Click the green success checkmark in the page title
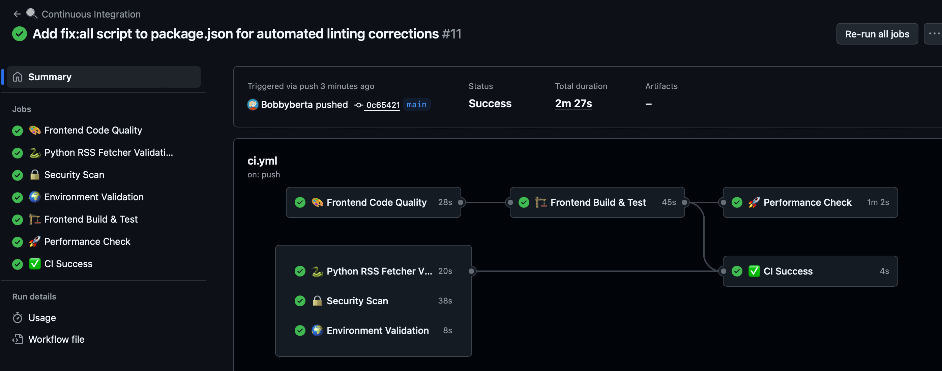The height and width of the screenshot is (371, 942). (20, 34)
